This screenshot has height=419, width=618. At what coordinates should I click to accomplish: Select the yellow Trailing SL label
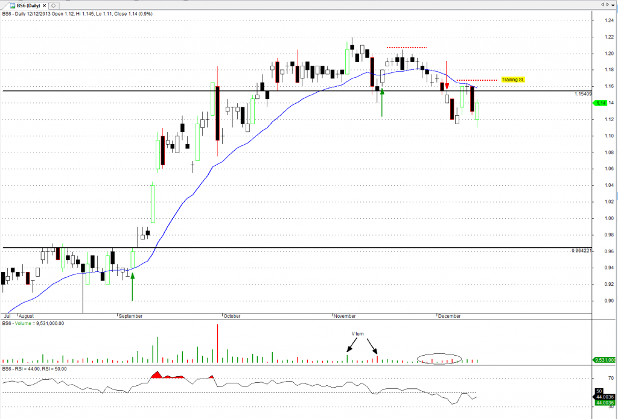[513, 80]
